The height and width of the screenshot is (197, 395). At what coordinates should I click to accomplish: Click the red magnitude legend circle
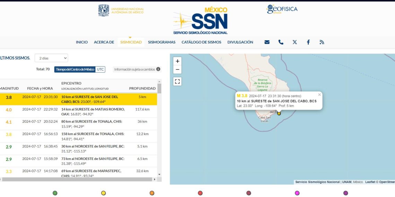pos(200,193)
